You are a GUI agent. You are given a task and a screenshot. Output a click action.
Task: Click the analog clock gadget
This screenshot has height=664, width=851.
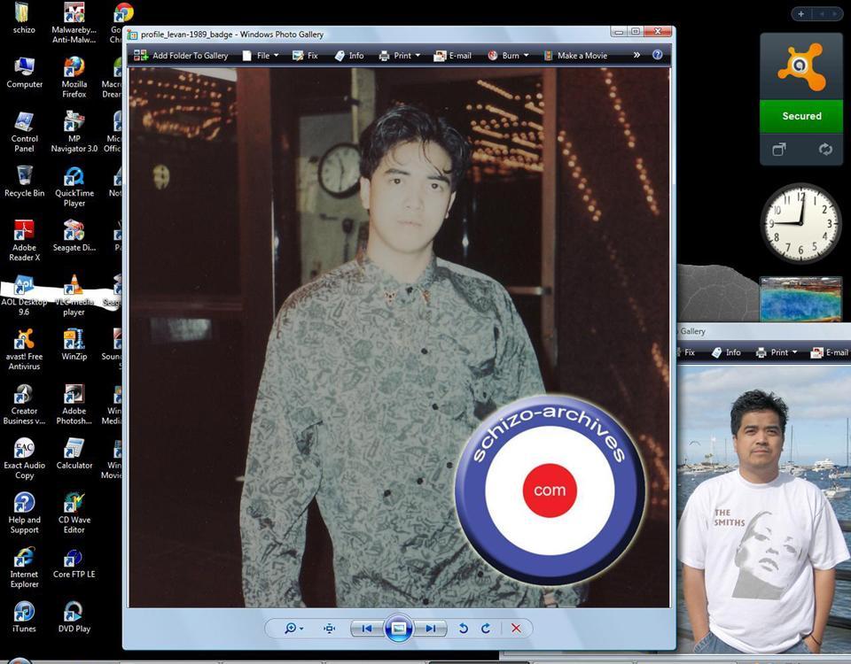pos(801,223)
